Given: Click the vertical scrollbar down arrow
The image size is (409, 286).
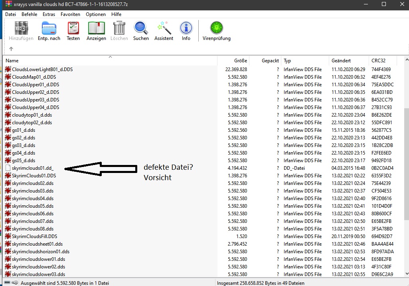Looking at the screenshot, I should [x=406, y=273].
